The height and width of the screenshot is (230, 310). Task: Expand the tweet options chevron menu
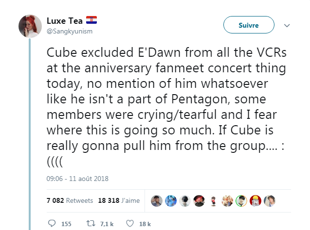[287, 25]
